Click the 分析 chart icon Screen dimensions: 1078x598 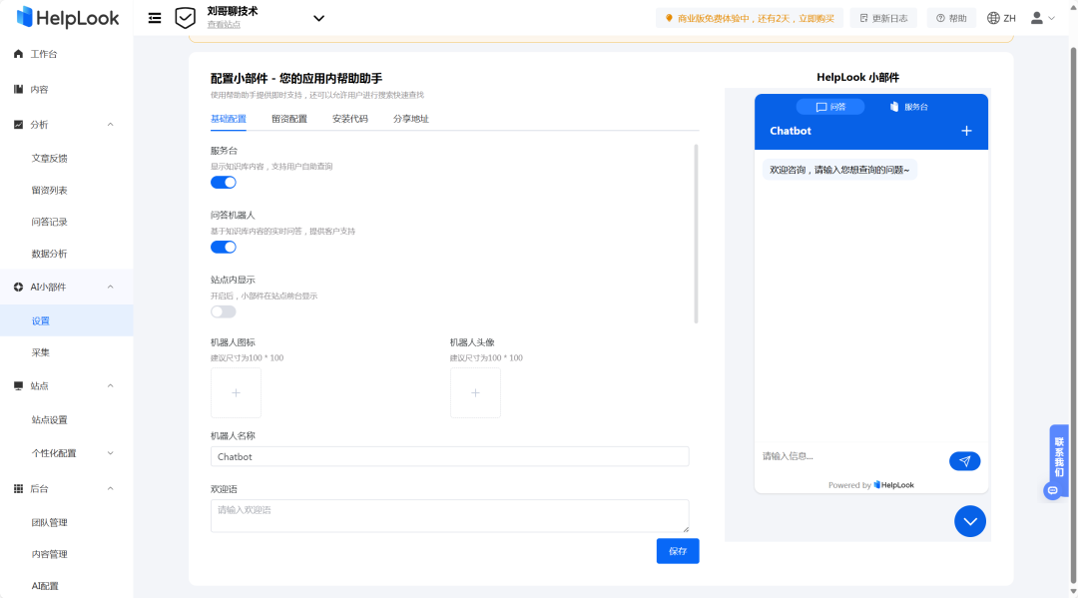[19, 125]
